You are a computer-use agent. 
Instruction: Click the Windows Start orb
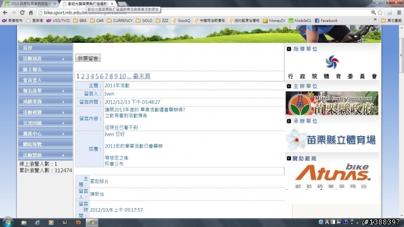coord(8,222)
